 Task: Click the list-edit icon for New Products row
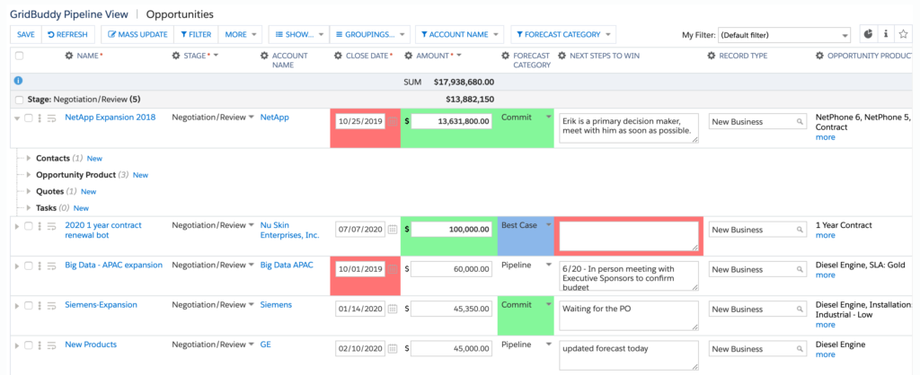pyautogui.click(x=51, y=345)
